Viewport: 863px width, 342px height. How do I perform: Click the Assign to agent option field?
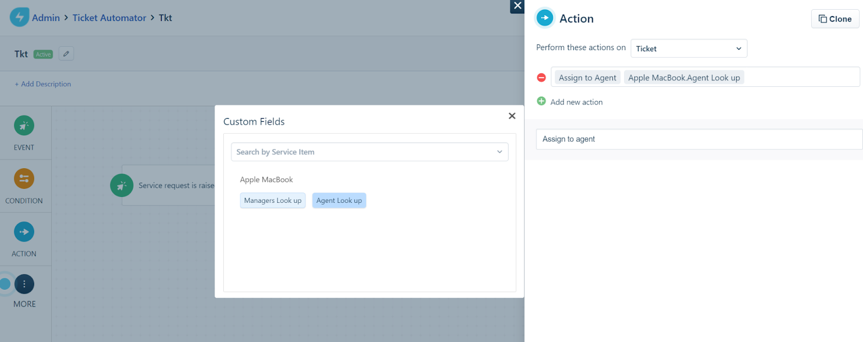point(699,139)
